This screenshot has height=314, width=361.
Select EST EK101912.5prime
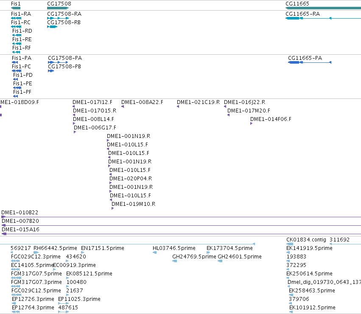click(x=291, y=312)
